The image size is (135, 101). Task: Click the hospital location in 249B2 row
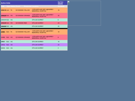[x=42, y=37]
